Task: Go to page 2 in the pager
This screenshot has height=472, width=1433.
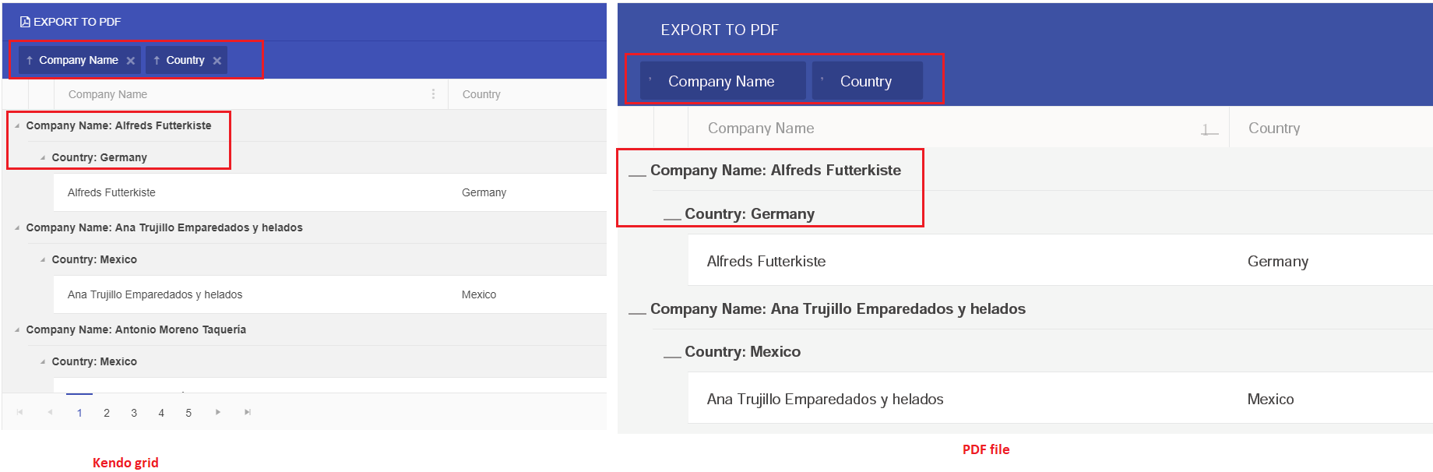Action: 107,413
